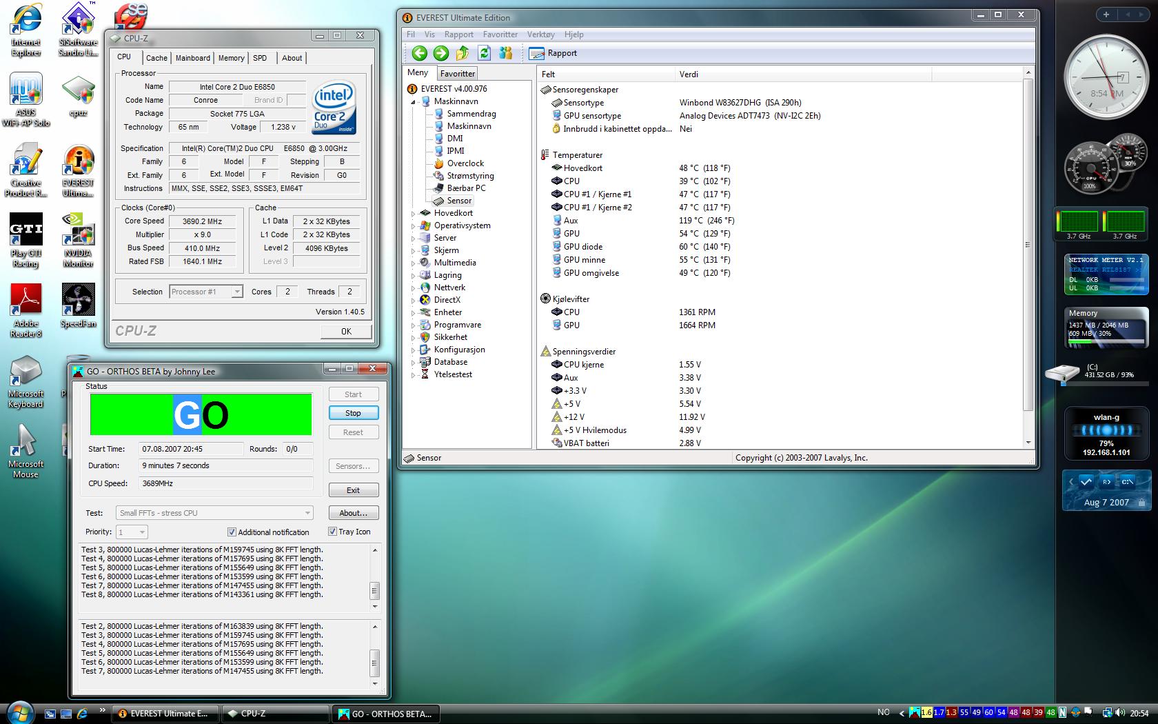Switch to the About tab in CPU-Z
Image resolution: width=1158 pixels, height=724 pixels.
pos(292,58)
